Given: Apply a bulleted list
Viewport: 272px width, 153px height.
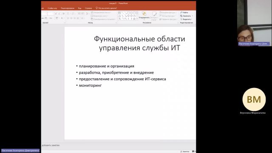Looking at the screenshot, I should pyautogui.click(x=68, y=14).
